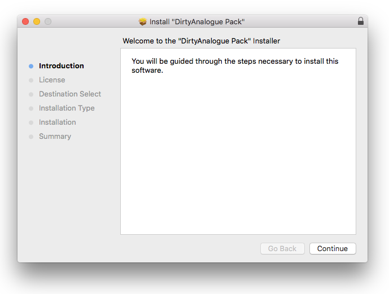The height and width of the screenshot is (294, 389).
Task: Click the gray bullet beside License
Action: click(31, 80)
